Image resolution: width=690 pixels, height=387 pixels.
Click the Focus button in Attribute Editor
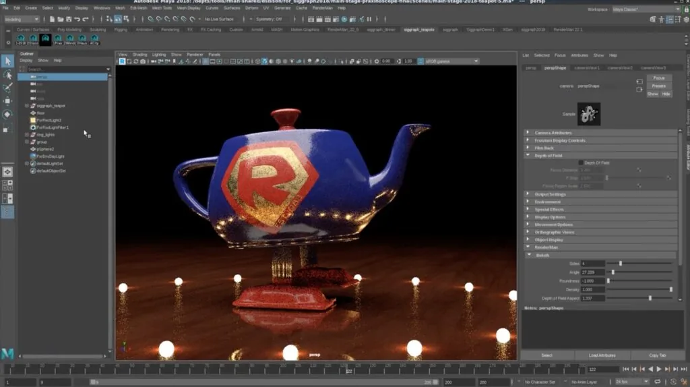[x=659, y=78]
